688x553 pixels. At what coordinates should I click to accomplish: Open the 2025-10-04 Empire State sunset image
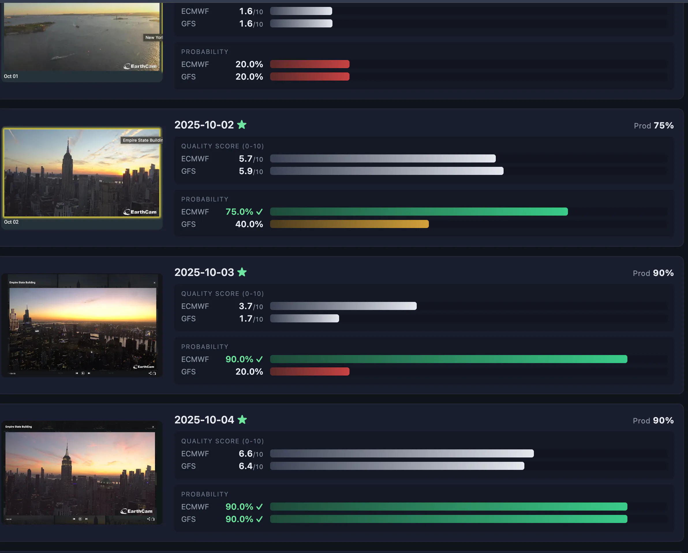(x=80, y=474)
